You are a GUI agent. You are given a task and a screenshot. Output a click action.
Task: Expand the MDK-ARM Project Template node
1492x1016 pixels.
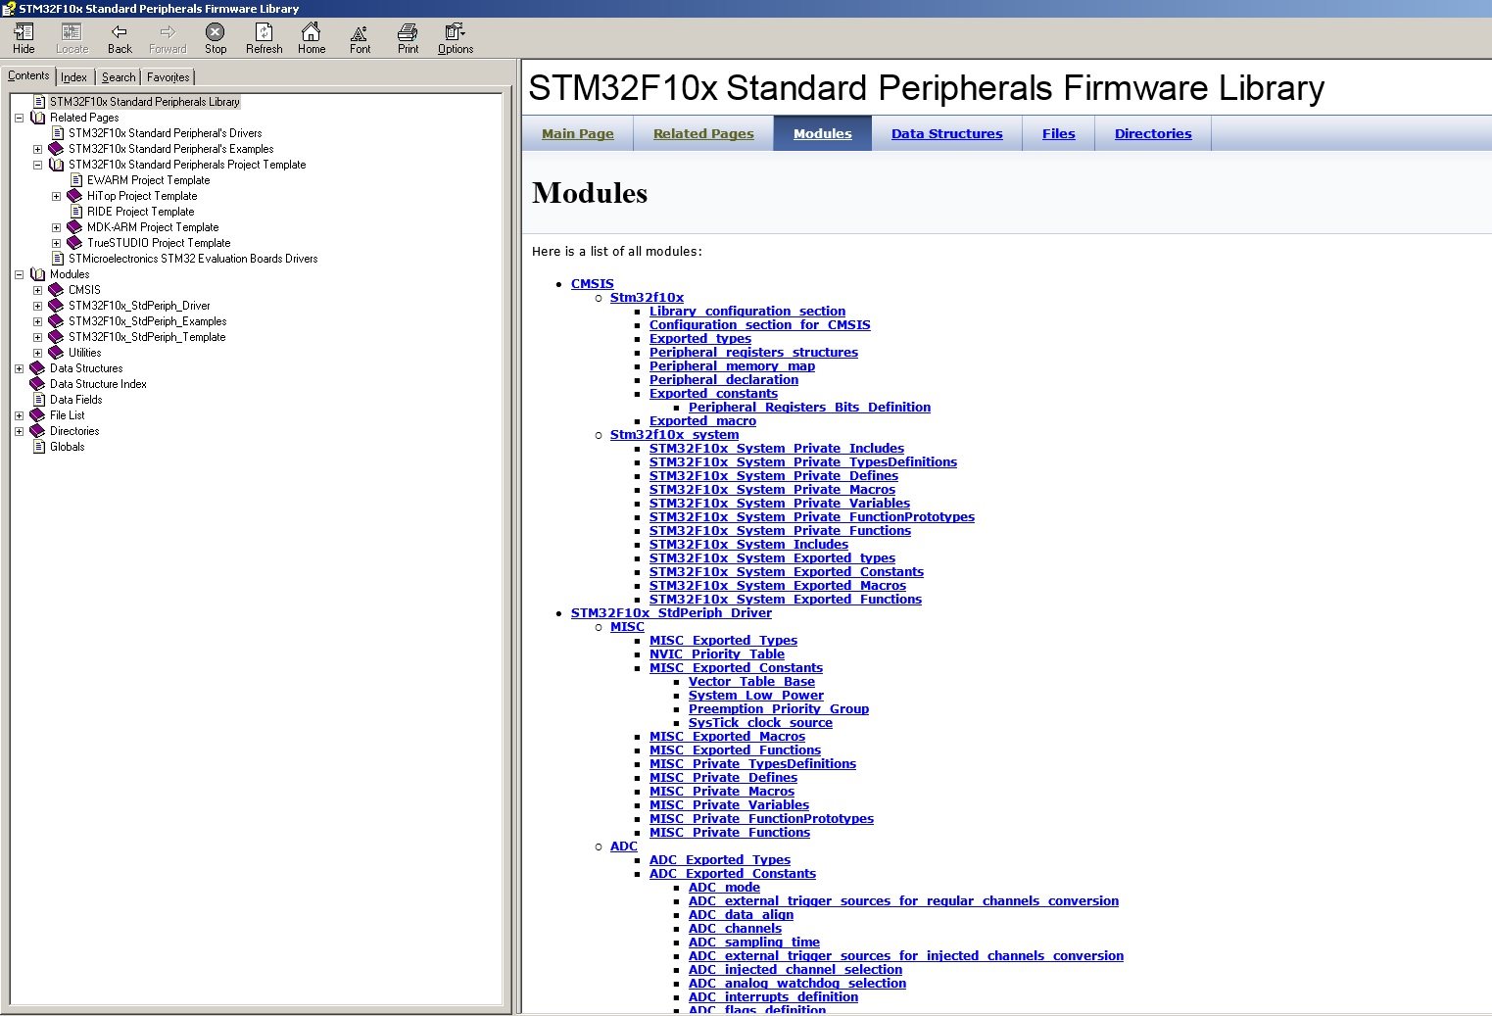coord(56,227)
